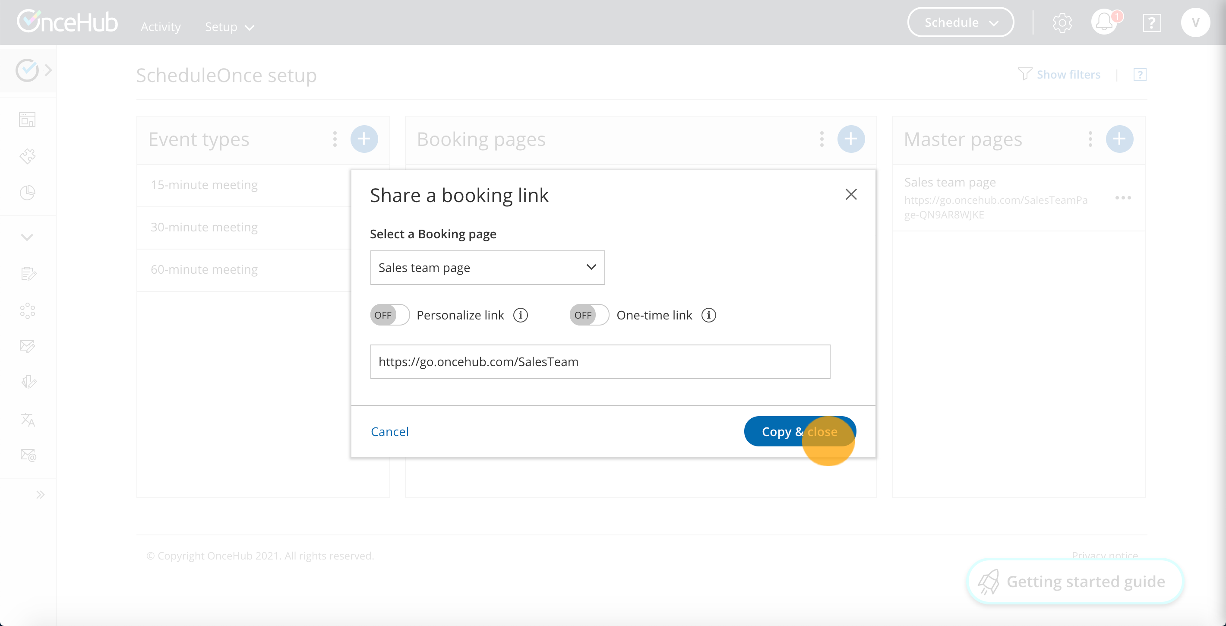Image resolution: width=1226 pixels, height=626 pixels.
Task: Collapse the sidebar section chevron
Action: (27, 237)
